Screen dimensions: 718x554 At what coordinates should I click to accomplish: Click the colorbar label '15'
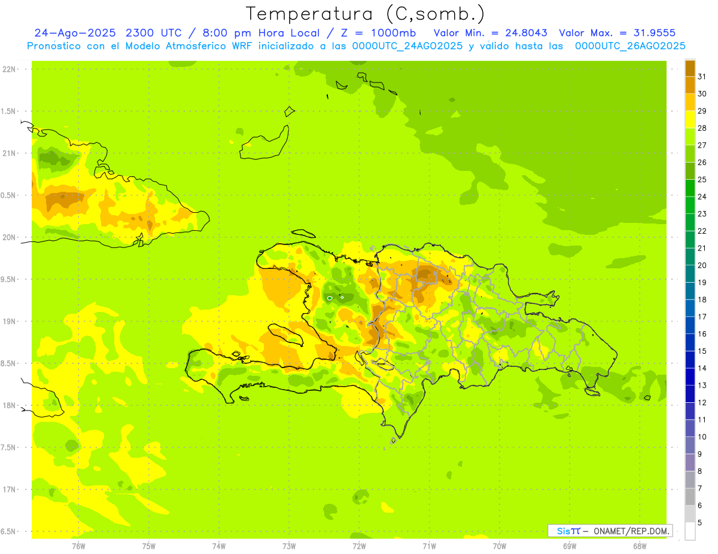tap(702, 351)
